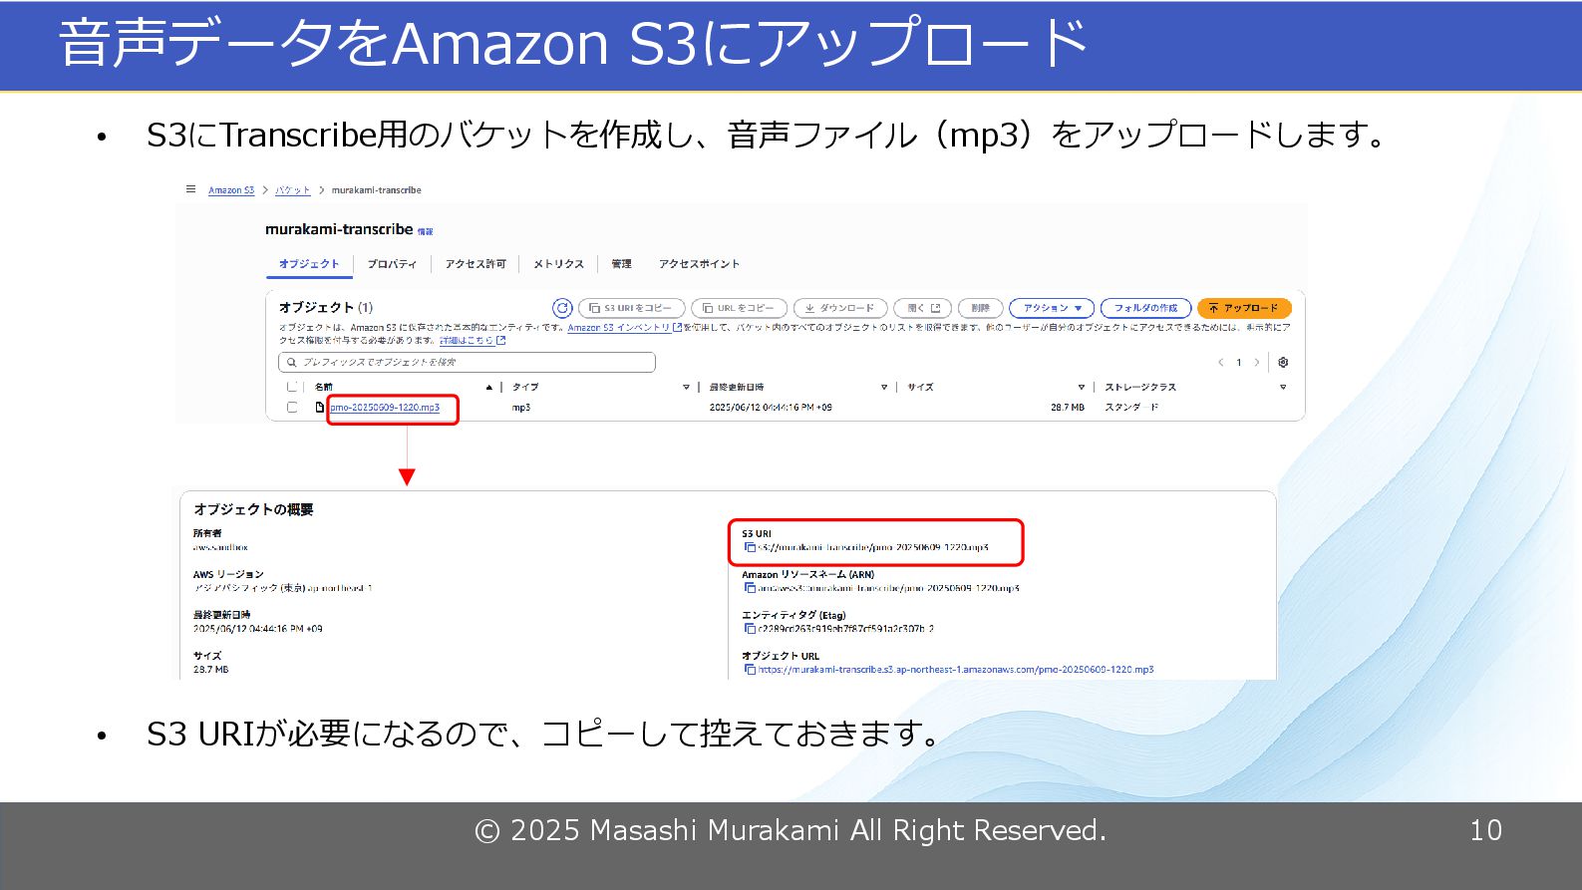Follow the 詳細はこちら link
Screen dimensions: 1582x890
467,340
